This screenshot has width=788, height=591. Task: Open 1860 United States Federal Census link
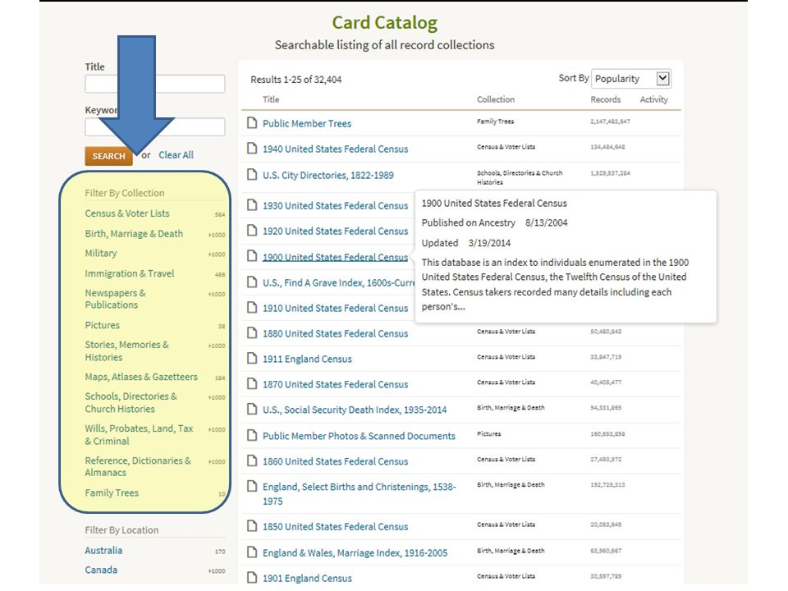pyautogui.click(x=335, y=461)
